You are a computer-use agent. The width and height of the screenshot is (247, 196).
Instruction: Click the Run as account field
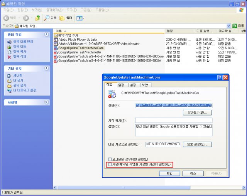point(163,144)
